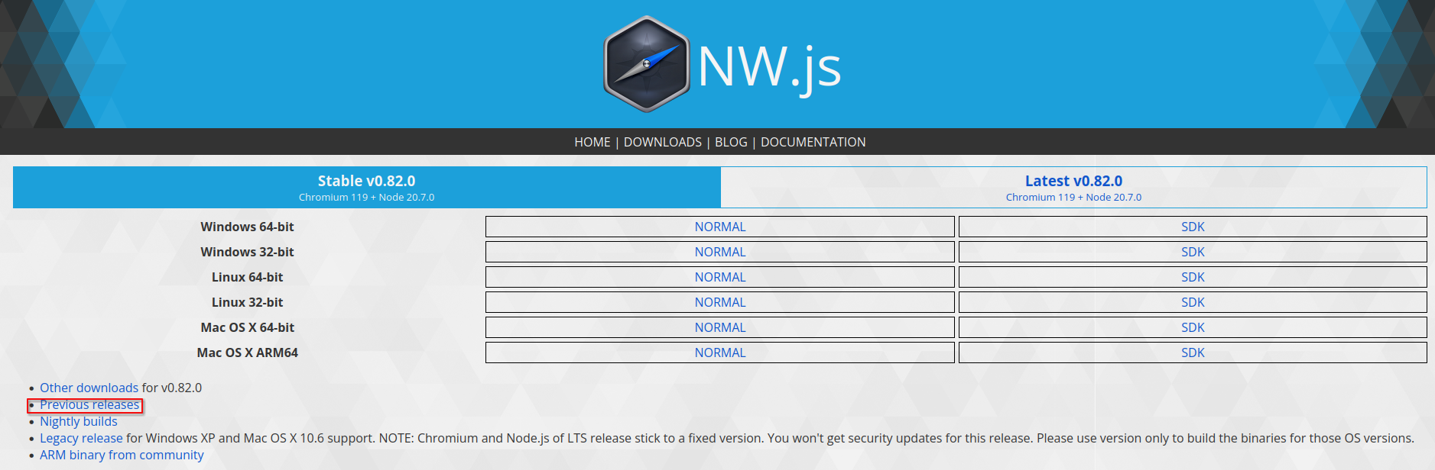
Task: Open the DOCUMENTATION navigation link
Action: coord(813,142)
